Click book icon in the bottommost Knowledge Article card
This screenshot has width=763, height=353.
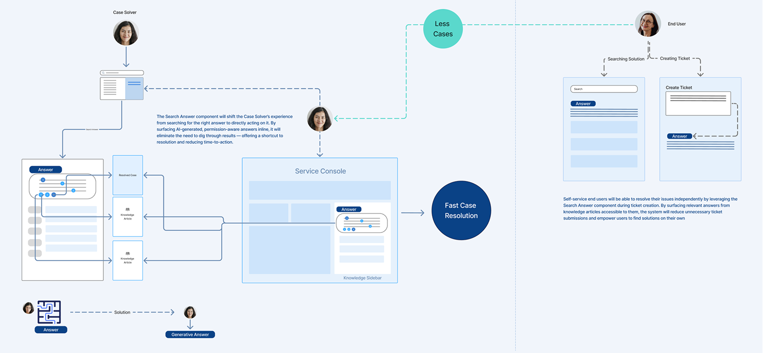128,253
